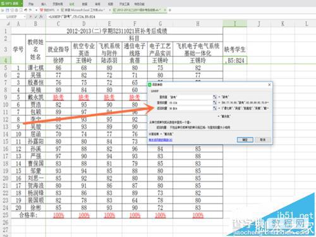The width and height of the screenshot is (316, 237).
Task: Select column header H
Action: coord(198,23)
